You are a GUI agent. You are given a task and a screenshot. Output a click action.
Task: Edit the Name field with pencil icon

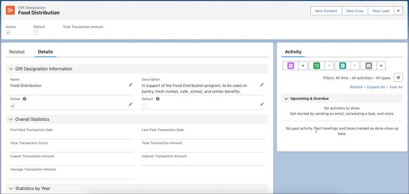pyautogui.click(x=130, y=85)
